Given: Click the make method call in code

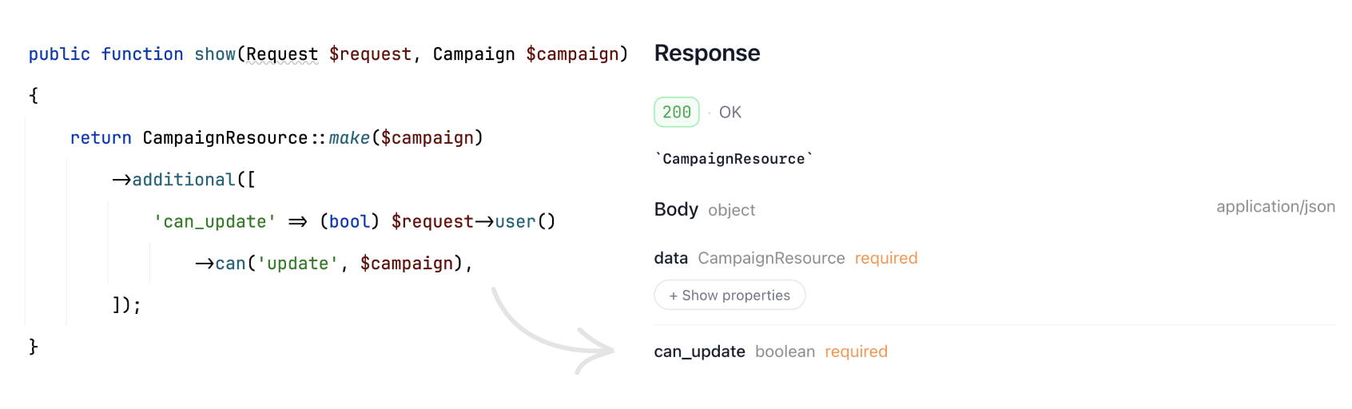Looking at the screenshot, I should (349, 138).
